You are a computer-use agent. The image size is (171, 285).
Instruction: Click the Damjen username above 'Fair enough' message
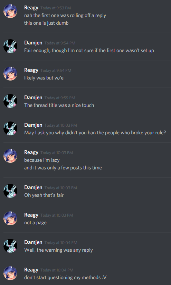point(33,43)
